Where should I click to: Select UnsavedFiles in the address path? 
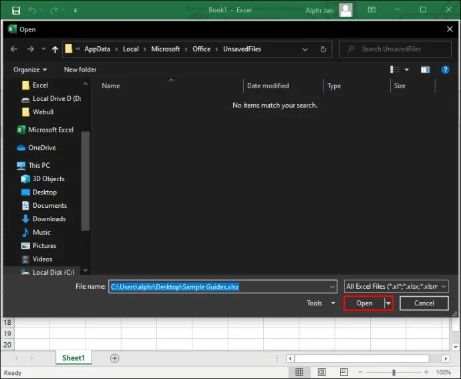pyautogui.click(x=242, y=49)
